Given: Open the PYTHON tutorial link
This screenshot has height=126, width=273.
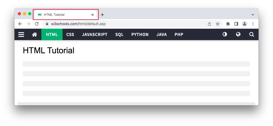Looking at the screenshot, I should click(140, 34).
